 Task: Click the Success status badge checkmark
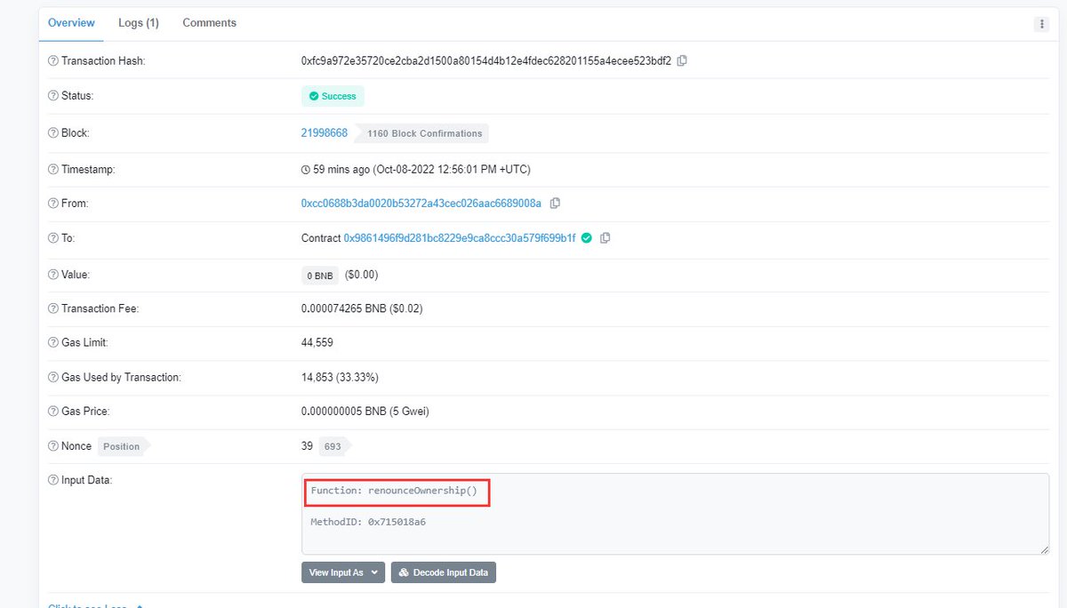point(314,95)
